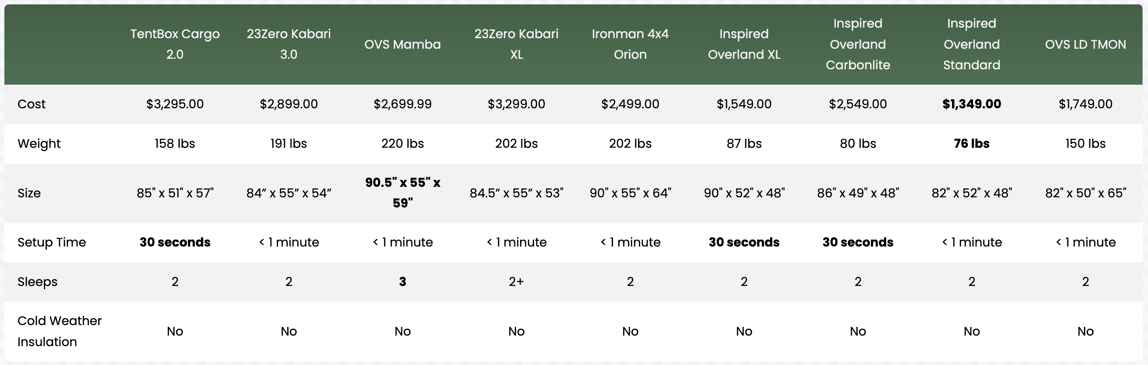Click the Cost row label
This screenshot has width=1148, height=365.
click(x=31, y=104)
